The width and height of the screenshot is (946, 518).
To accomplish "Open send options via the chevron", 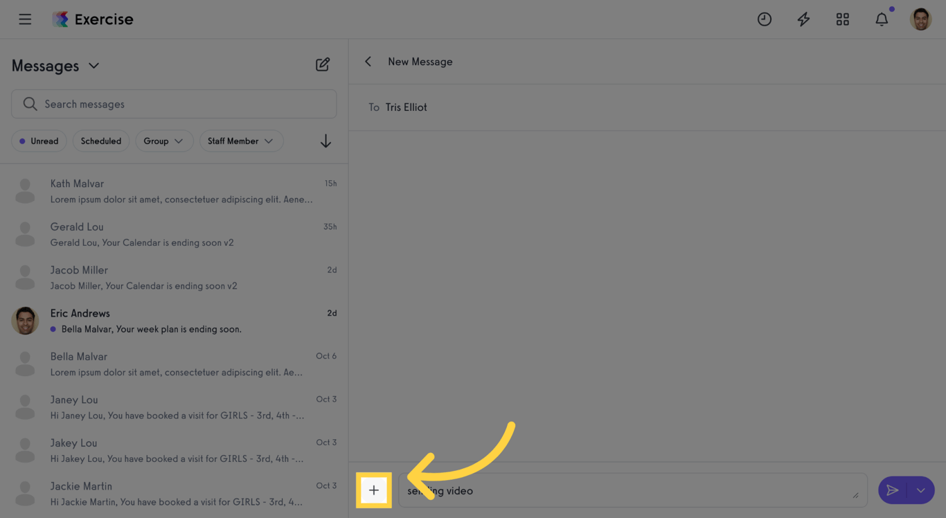I will tap(921, 490).
